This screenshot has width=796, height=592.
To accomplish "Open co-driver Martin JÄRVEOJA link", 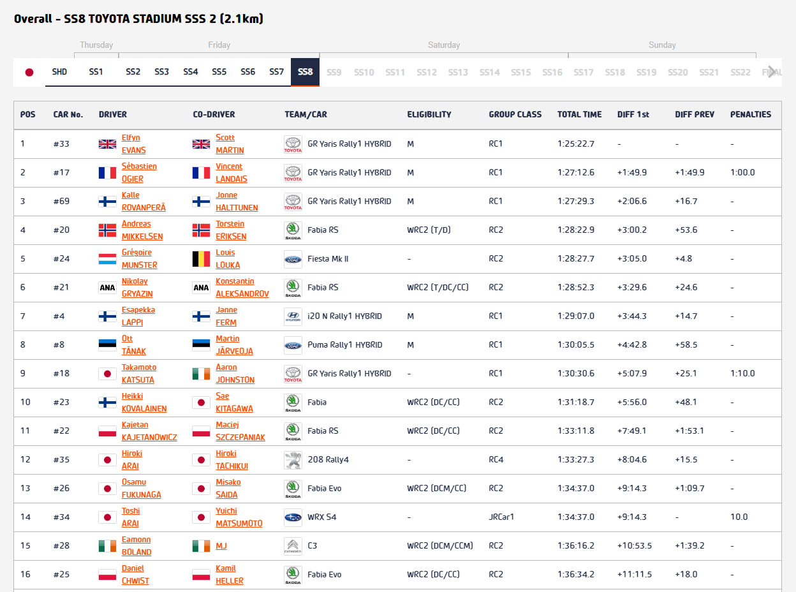I will (234, 345).
